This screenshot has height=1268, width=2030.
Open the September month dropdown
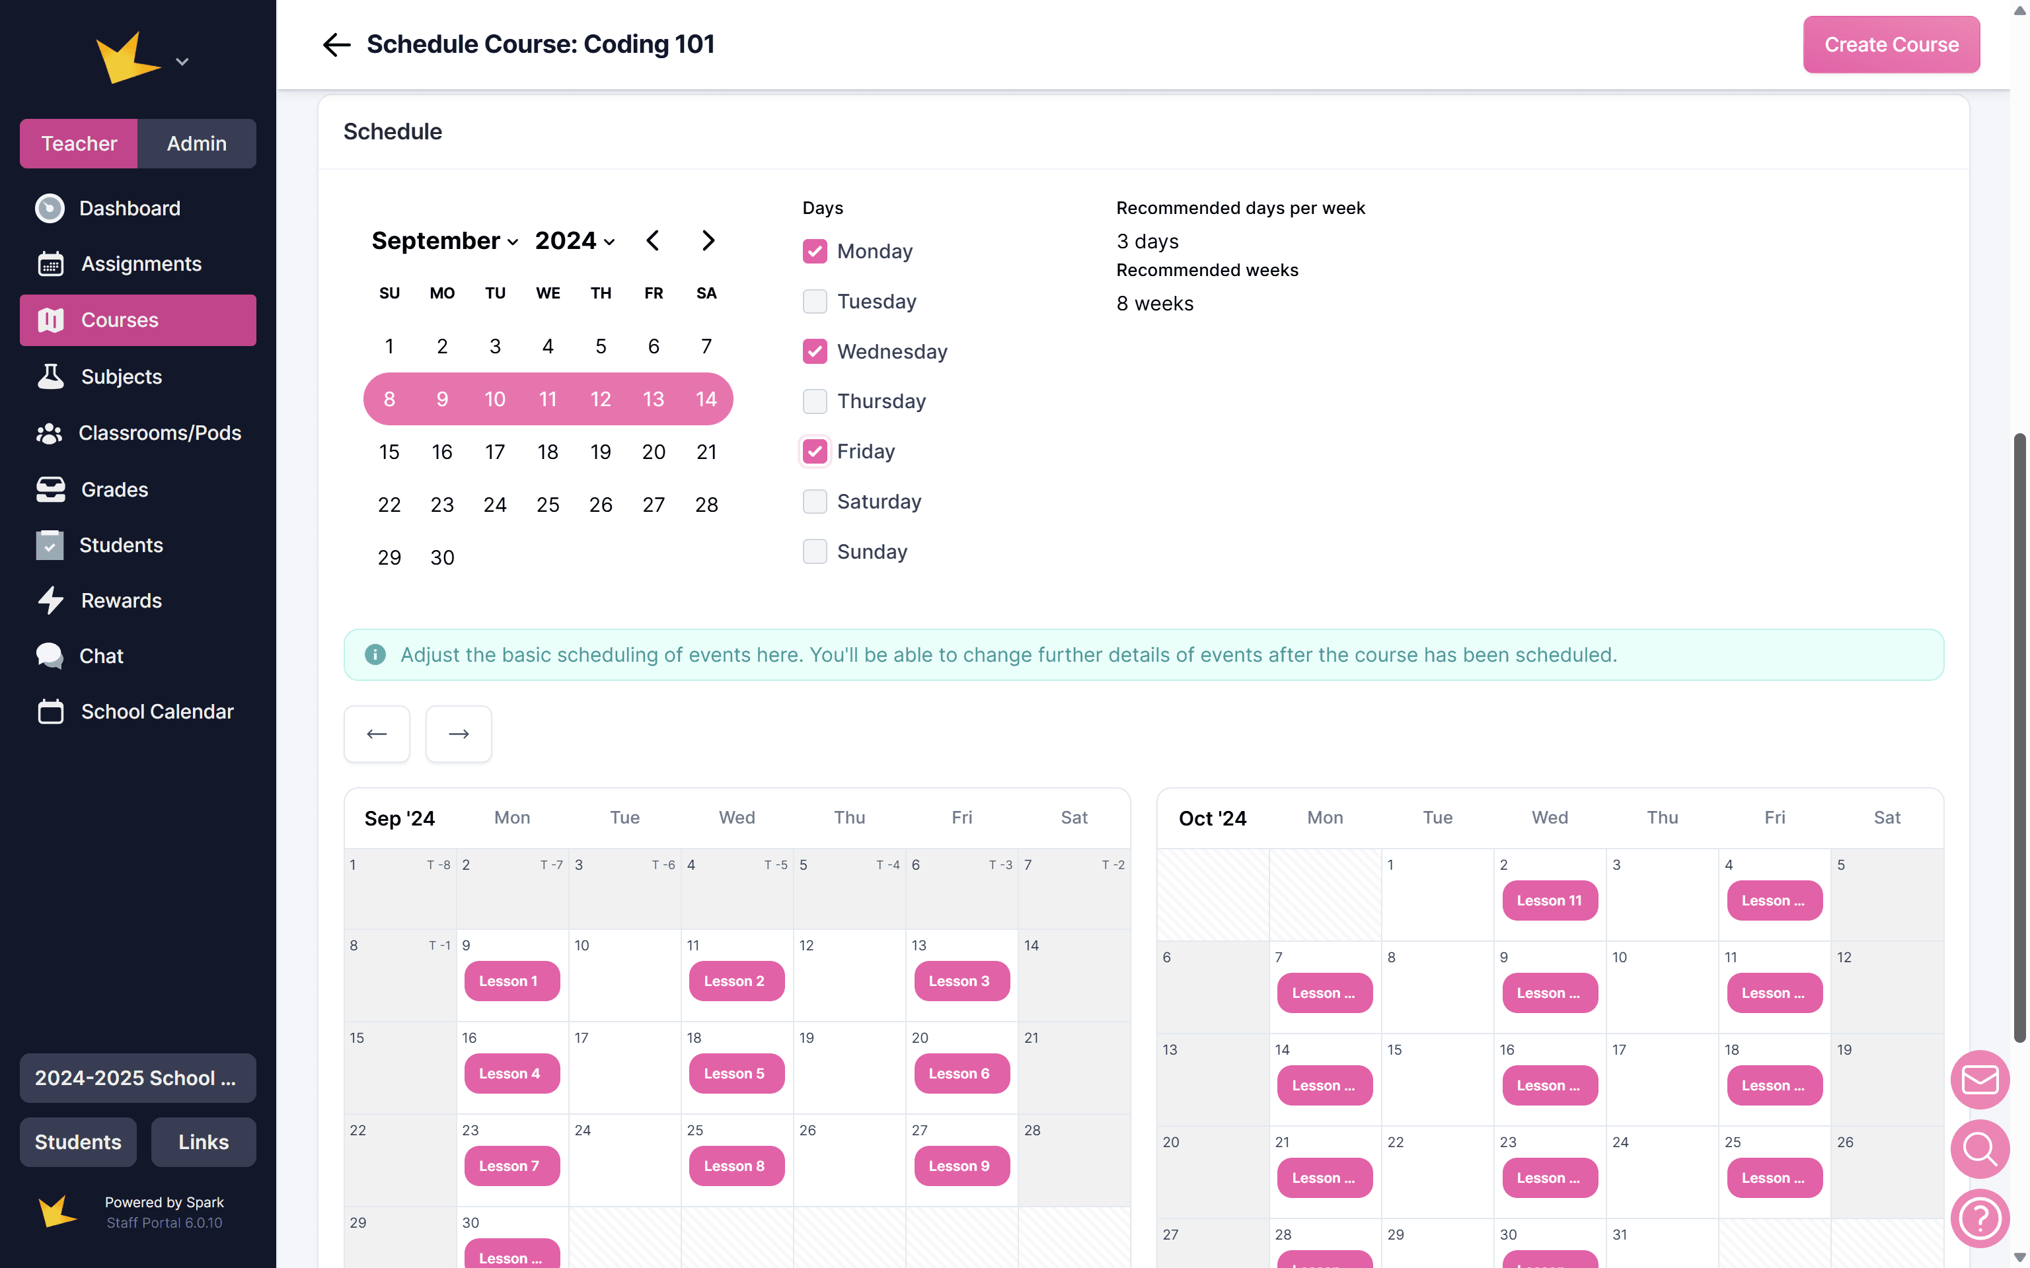(x=445, y=242)
